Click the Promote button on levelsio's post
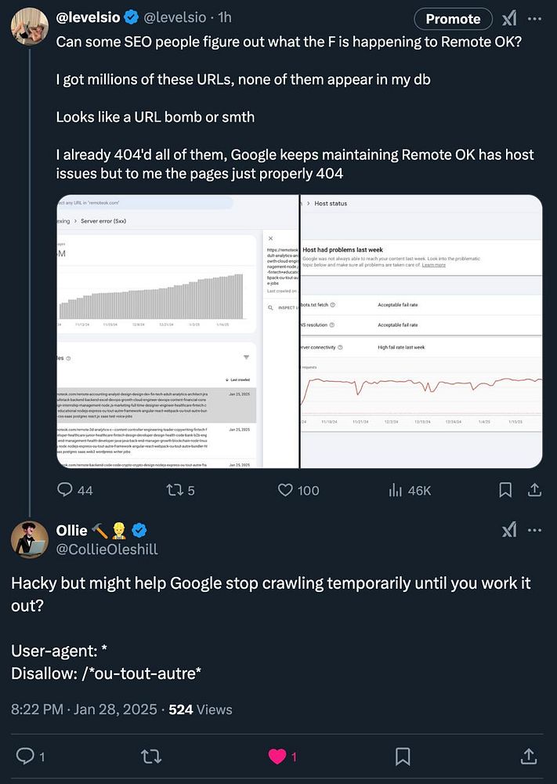 [453, 19]
